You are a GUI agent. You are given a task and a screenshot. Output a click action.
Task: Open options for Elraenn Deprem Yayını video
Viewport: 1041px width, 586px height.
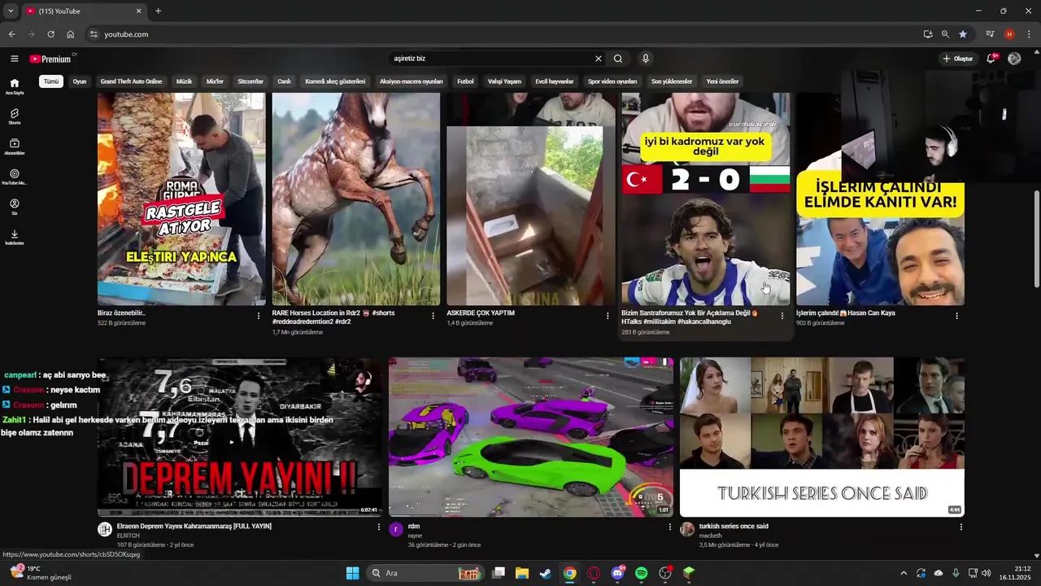378,527
